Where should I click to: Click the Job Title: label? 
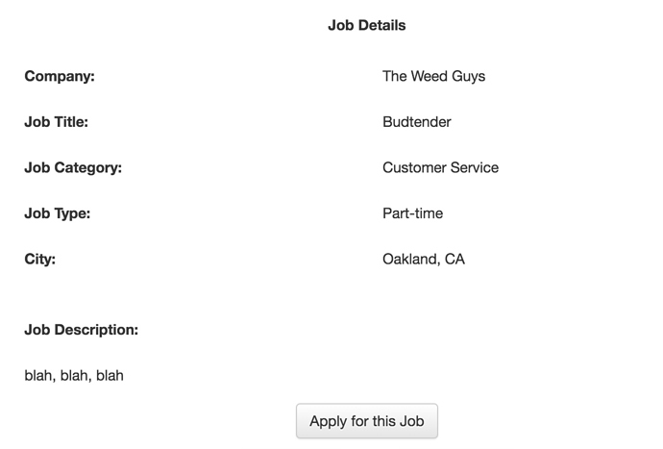(x=56, y=122)
